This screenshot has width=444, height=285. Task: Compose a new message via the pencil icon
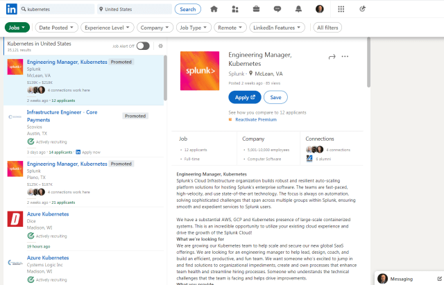439,279
